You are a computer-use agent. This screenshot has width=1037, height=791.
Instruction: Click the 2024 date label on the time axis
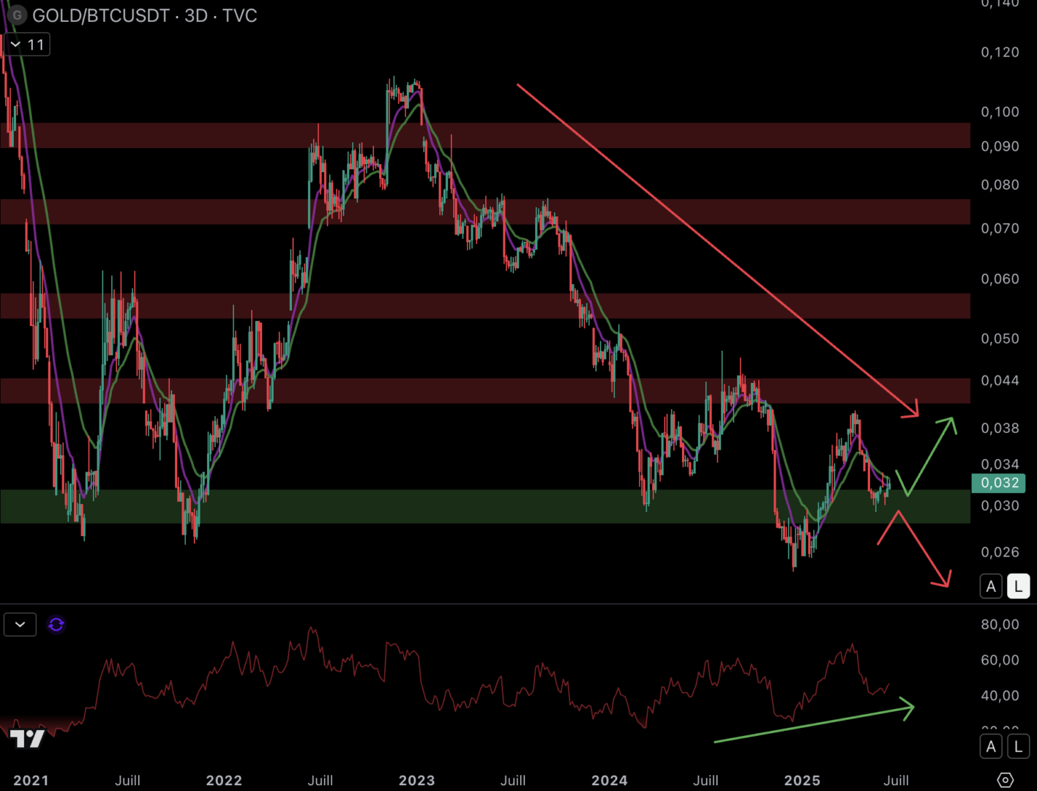[x=610, y=781]
